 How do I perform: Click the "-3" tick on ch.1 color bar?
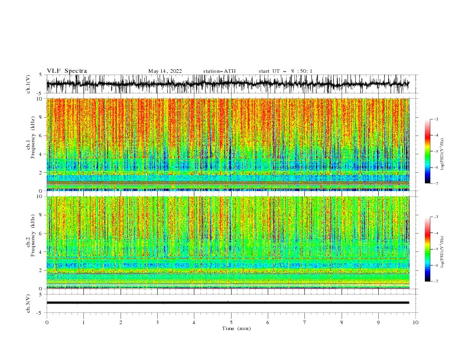436,119
